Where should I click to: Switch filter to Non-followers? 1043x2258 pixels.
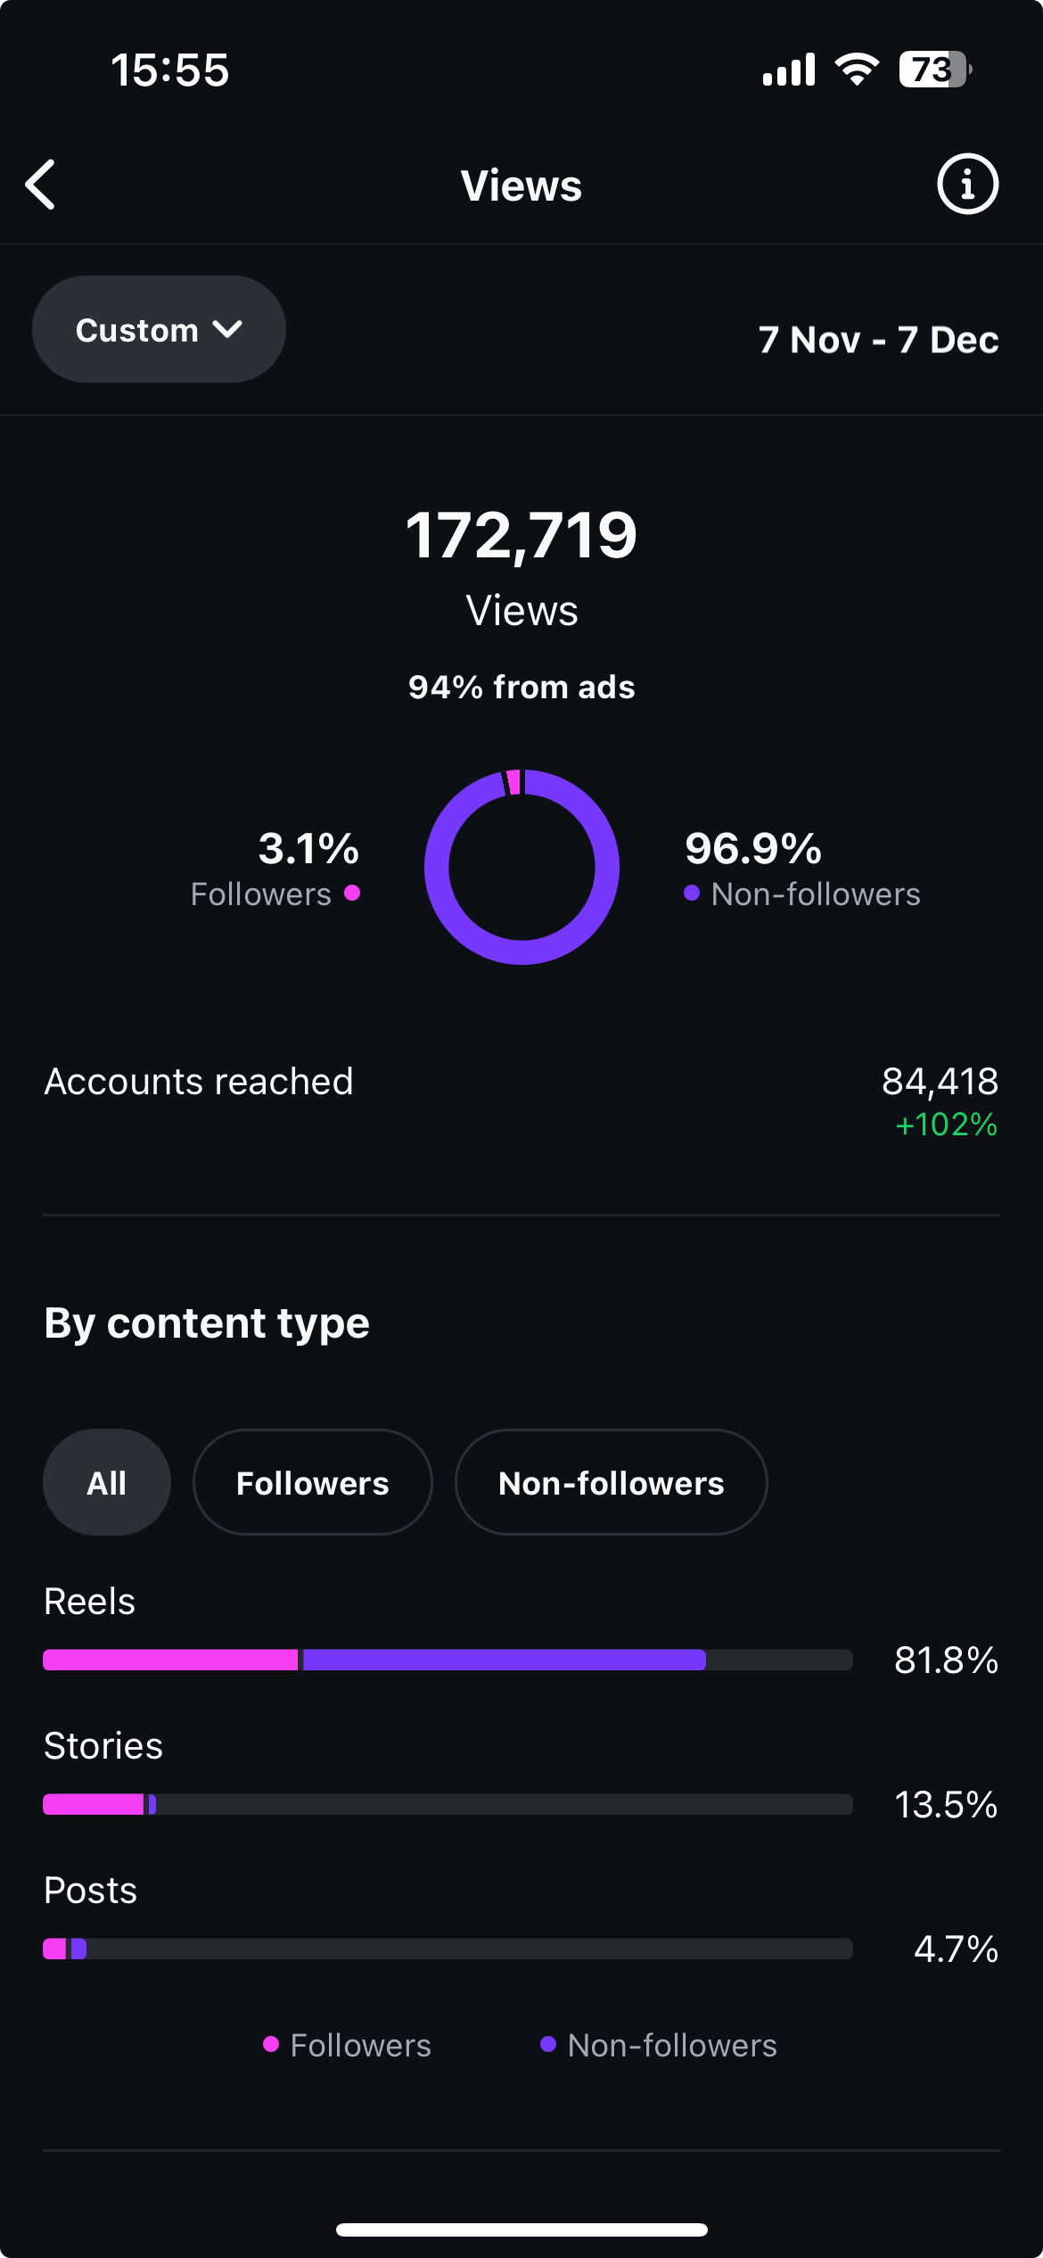click(611, 1482)
